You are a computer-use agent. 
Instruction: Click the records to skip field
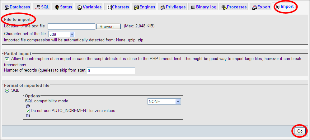111,71
